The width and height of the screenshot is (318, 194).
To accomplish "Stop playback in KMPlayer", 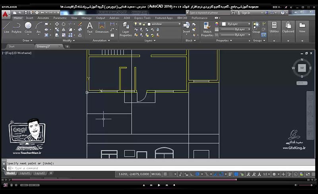I will click(174, 185).
